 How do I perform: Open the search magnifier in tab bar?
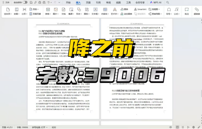168,2
